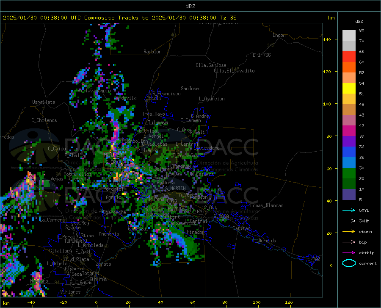Click the Perdriel label
Viewport: 381px width, 308px height.
113,189
